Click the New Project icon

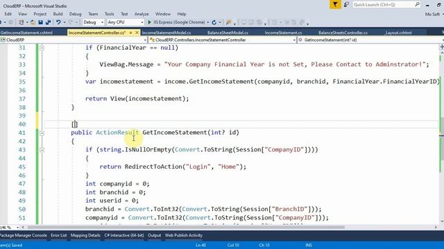coord(22,22)
